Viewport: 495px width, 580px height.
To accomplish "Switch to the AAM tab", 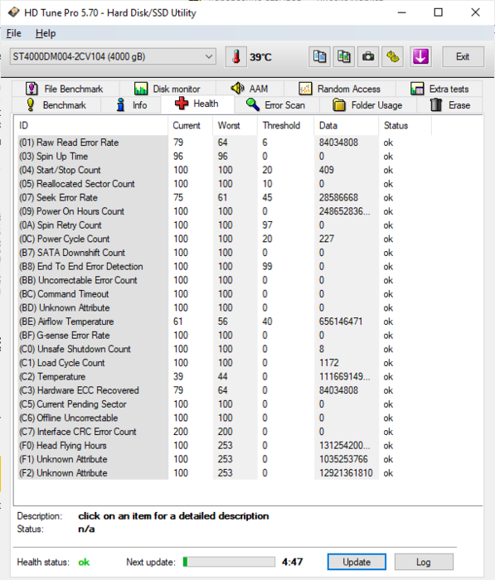I will [x=250, y=89].
